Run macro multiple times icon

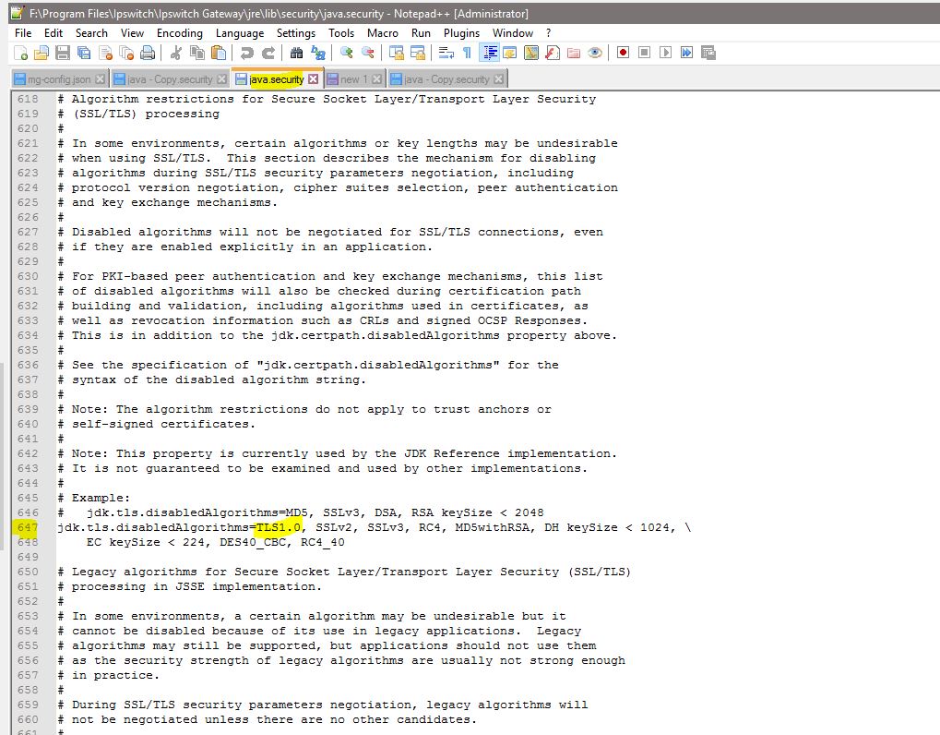687,53
